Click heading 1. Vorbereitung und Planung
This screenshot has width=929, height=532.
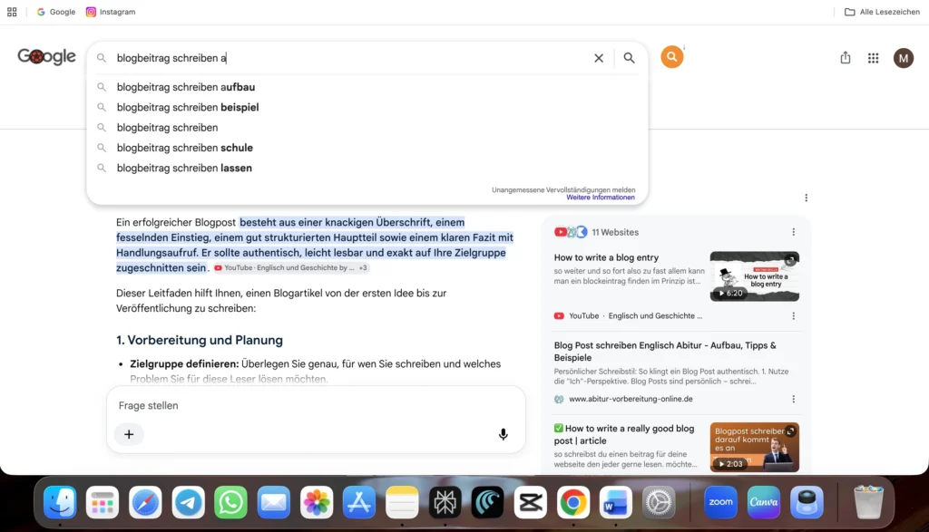coord(200,340)
